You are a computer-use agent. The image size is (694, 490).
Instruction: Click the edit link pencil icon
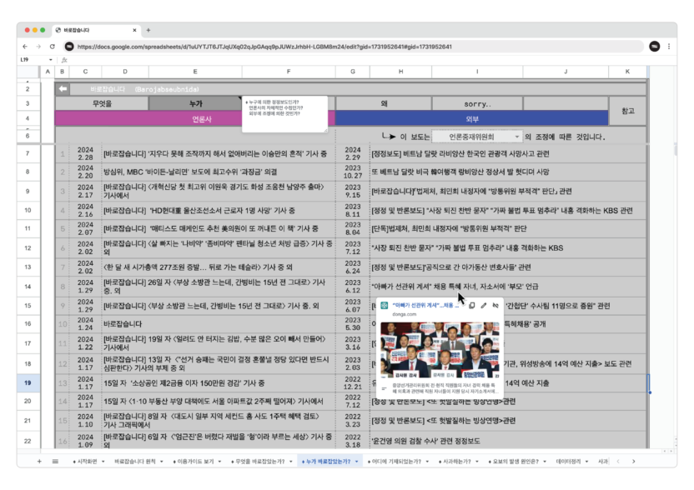[484, 306]
